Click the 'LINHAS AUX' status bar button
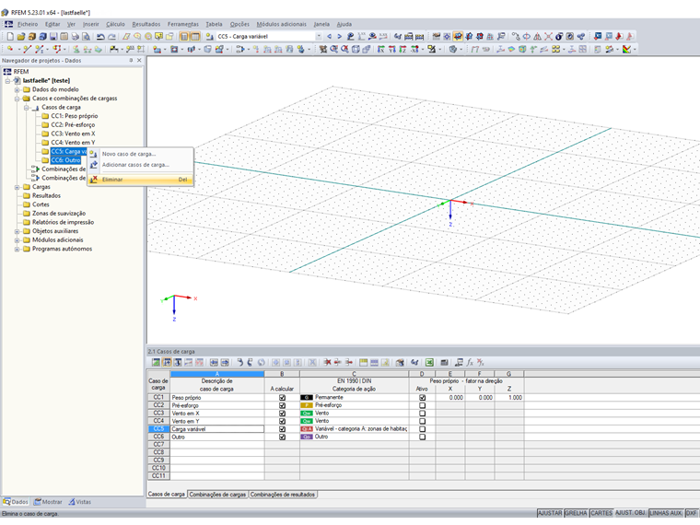This screenshot has height=525, width=700. click(666, 513)
